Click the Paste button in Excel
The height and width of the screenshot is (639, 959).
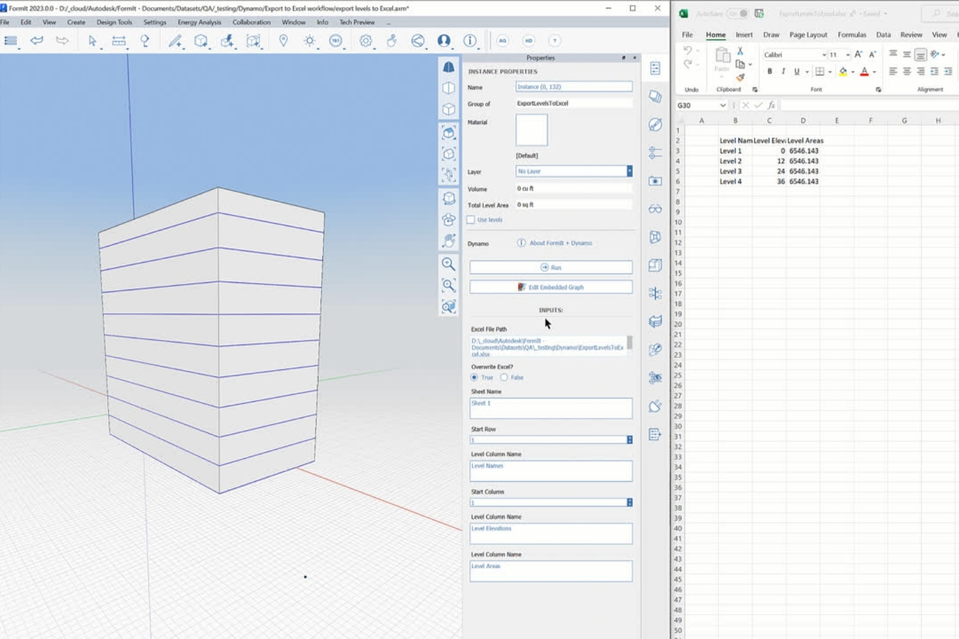tap(722, 61)
